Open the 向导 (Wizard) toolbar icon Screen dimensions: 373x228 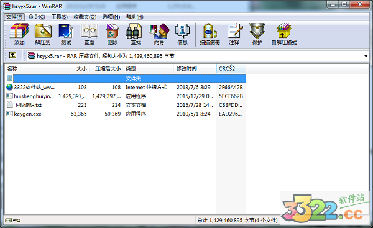[159, 31]
